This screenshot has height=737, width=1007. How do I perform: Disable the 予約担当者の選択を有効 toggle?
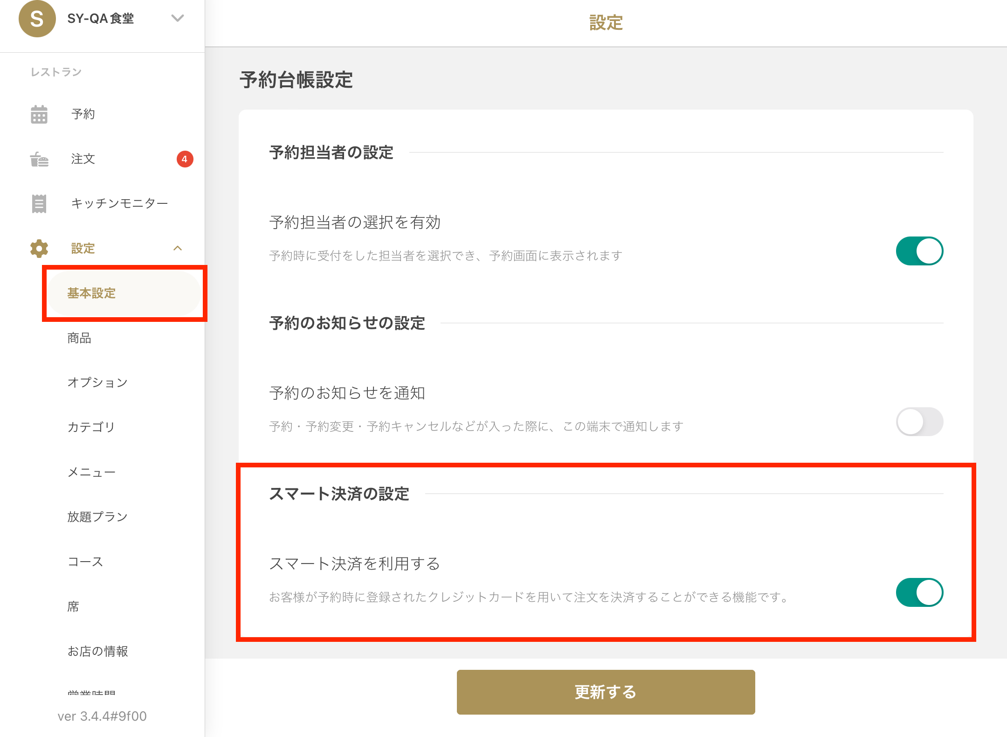click(x=919, y=251)
